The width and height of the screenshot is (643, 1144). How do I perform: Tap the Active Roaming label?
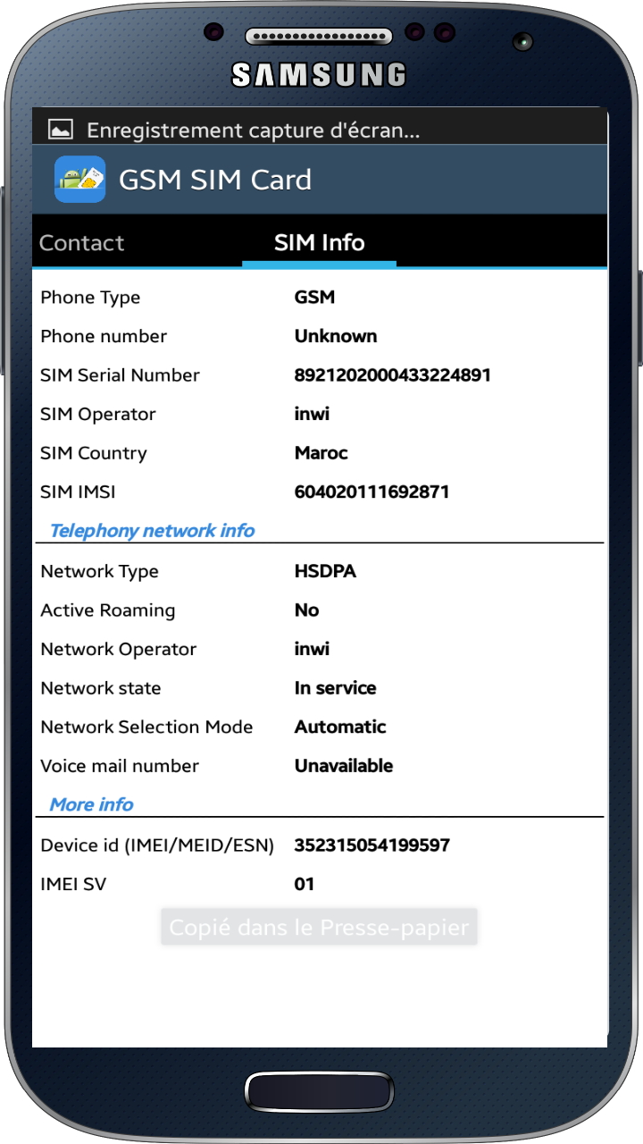(x=107, y=610)
